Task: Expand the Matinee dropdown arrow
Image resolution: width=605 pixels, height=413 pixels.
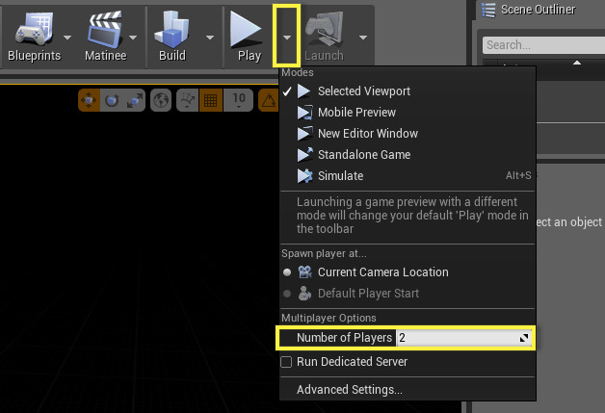Action: [x=133, y=38]
